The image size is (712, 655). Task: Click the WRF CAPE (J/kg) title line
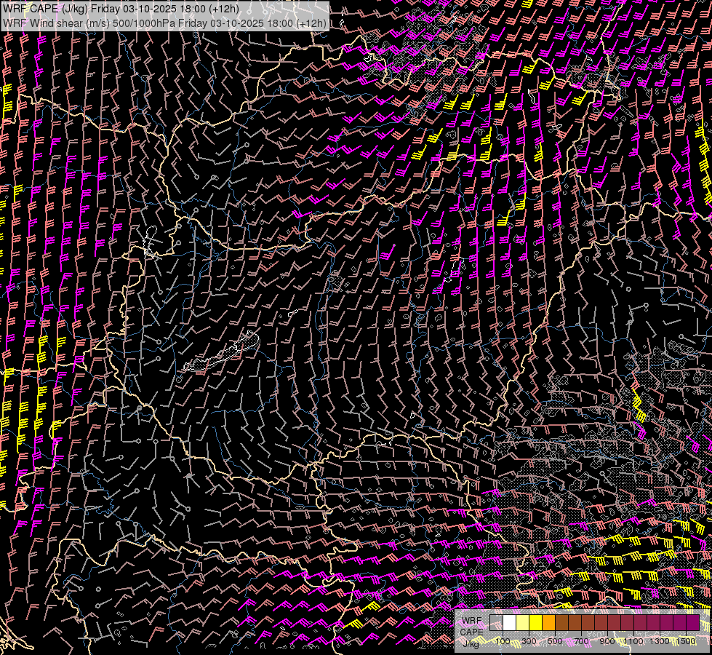tap(121, 9)
